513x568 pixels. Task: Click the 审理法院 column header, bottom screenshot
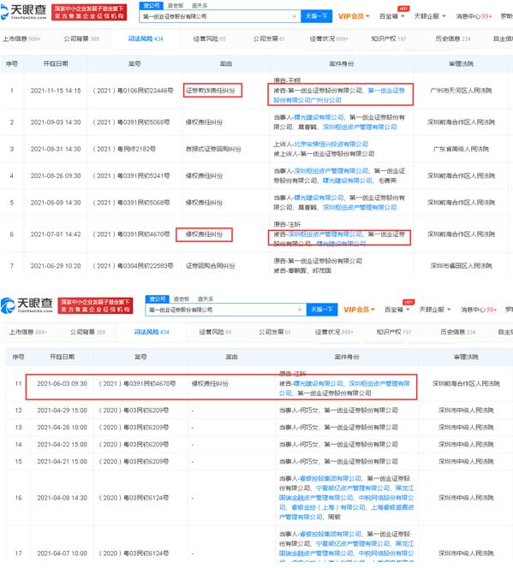[466, 358]
